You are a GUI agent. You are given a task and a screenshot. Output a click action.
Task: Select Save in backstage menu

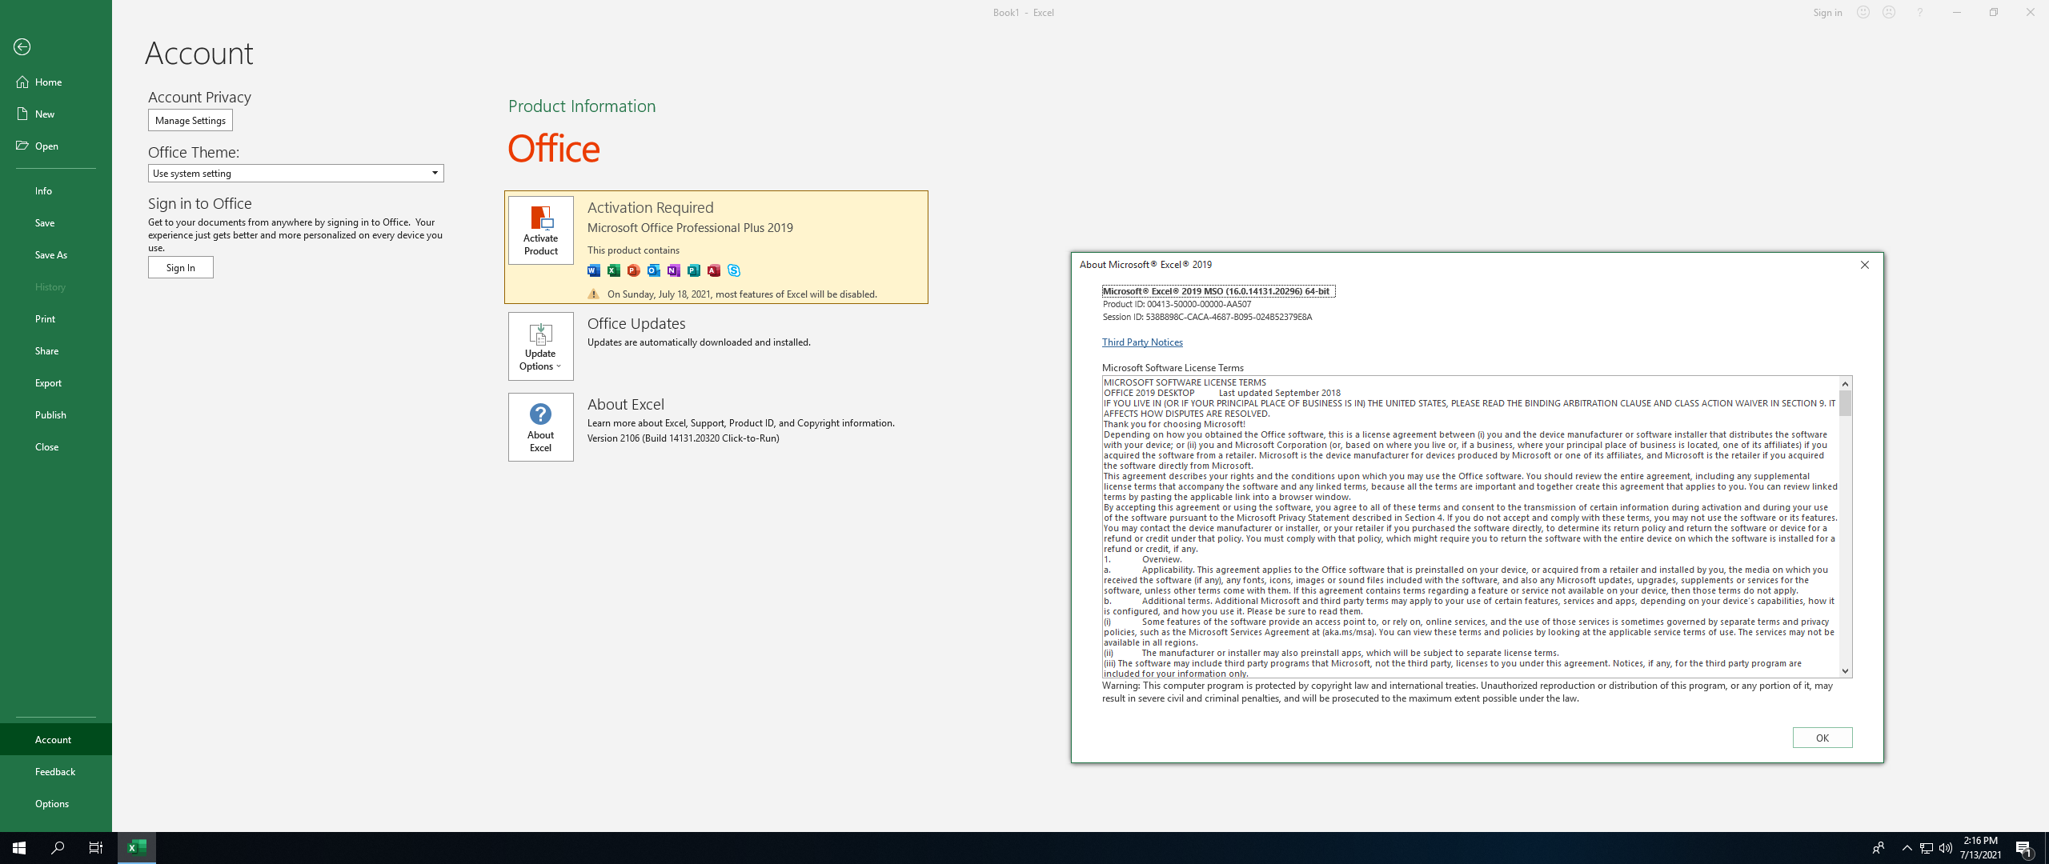click(x=56, y=222)
